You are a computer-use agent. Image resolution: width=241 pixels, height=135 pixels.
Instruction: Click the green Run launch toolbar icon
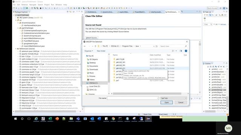(x=79, y=8)
